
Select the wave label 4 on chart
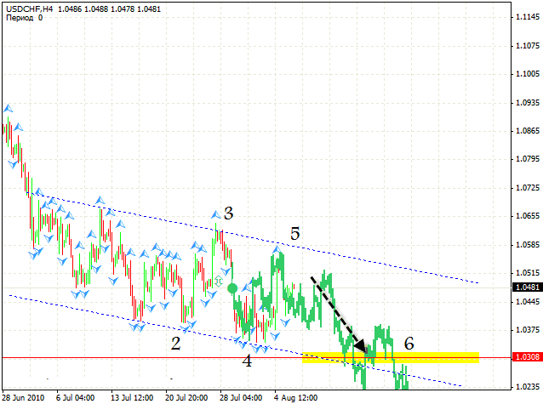click(247, 361)
